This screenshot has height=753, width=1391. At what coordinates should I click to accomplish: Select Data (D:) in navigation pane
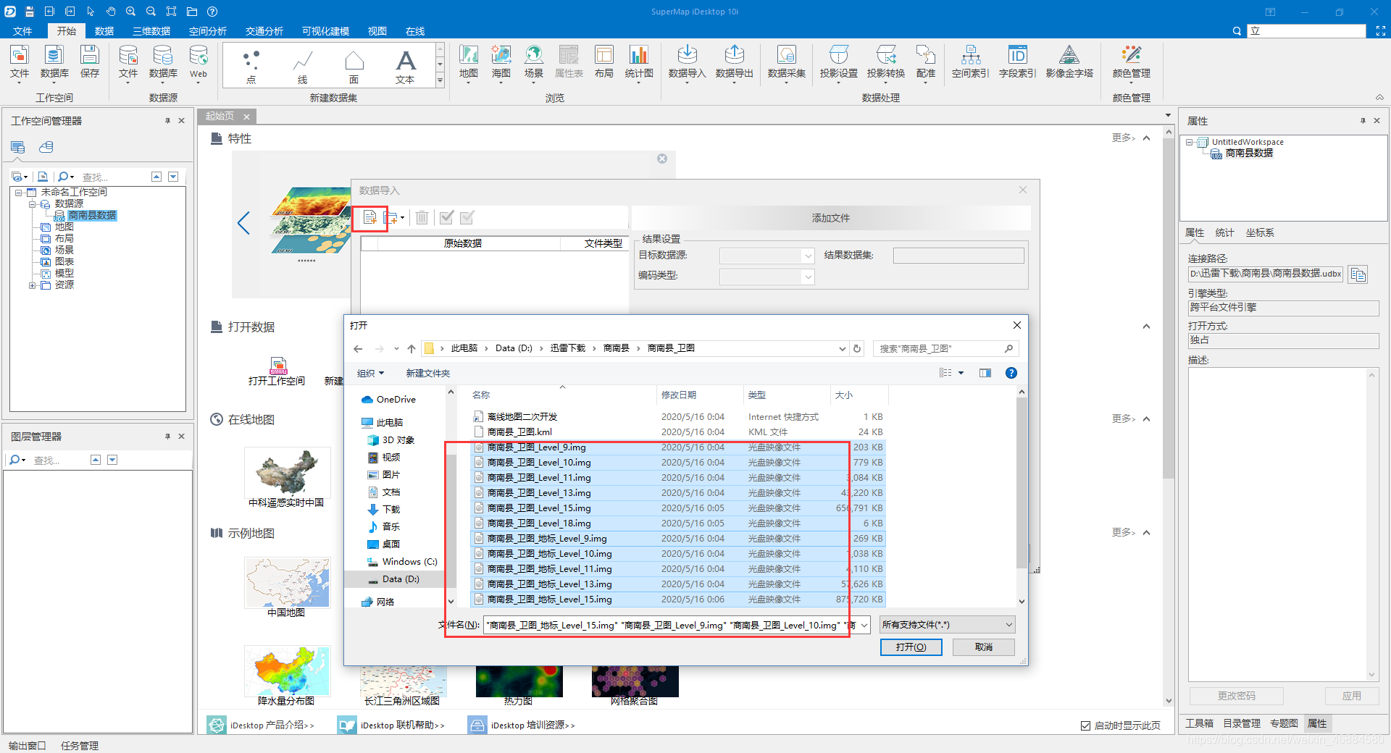[x=401, y=579]
